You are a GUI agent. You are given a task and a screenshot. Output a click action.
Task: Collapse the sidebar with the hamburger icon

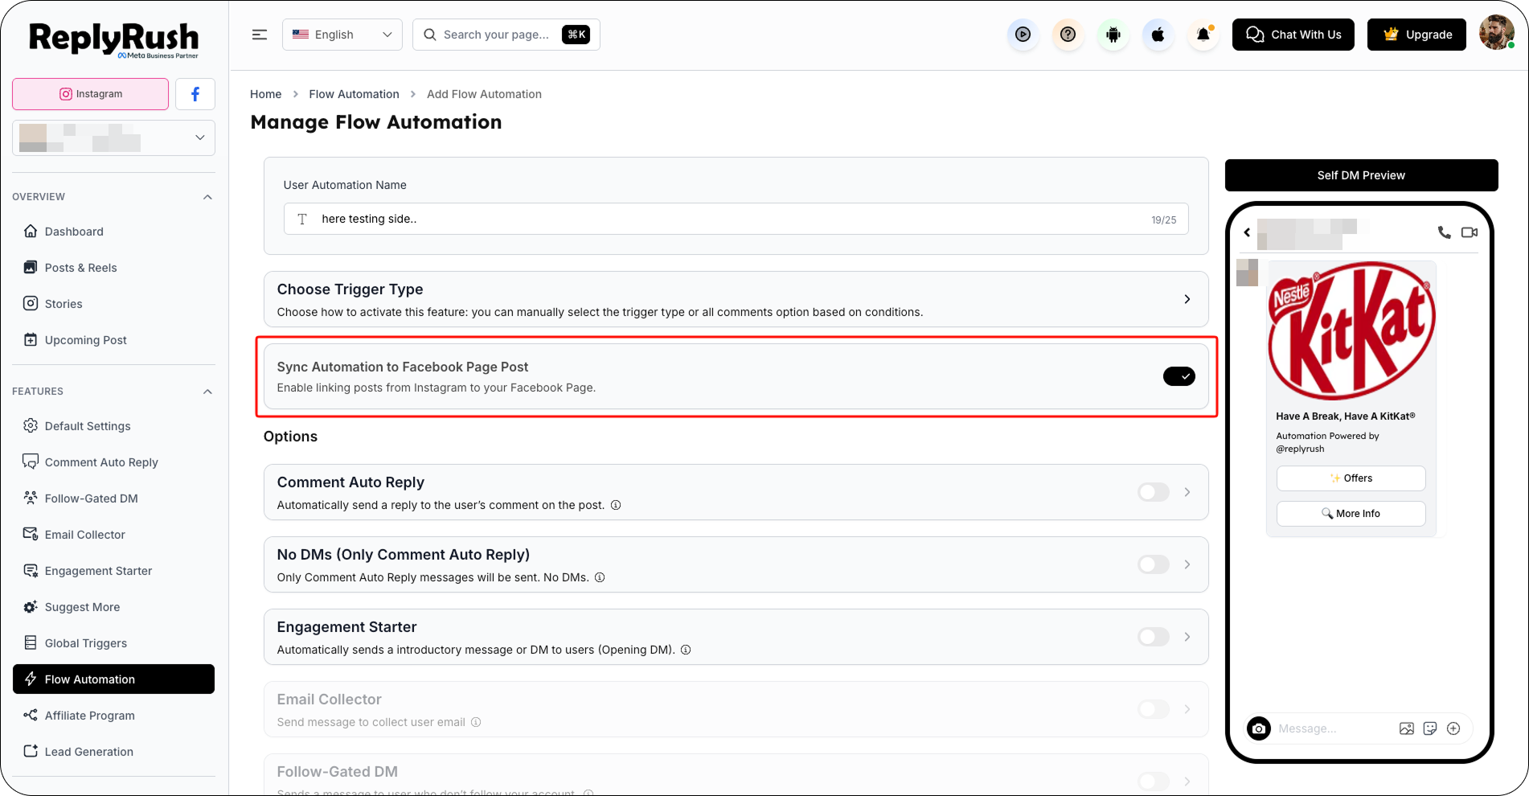click(x=260, y=35)
